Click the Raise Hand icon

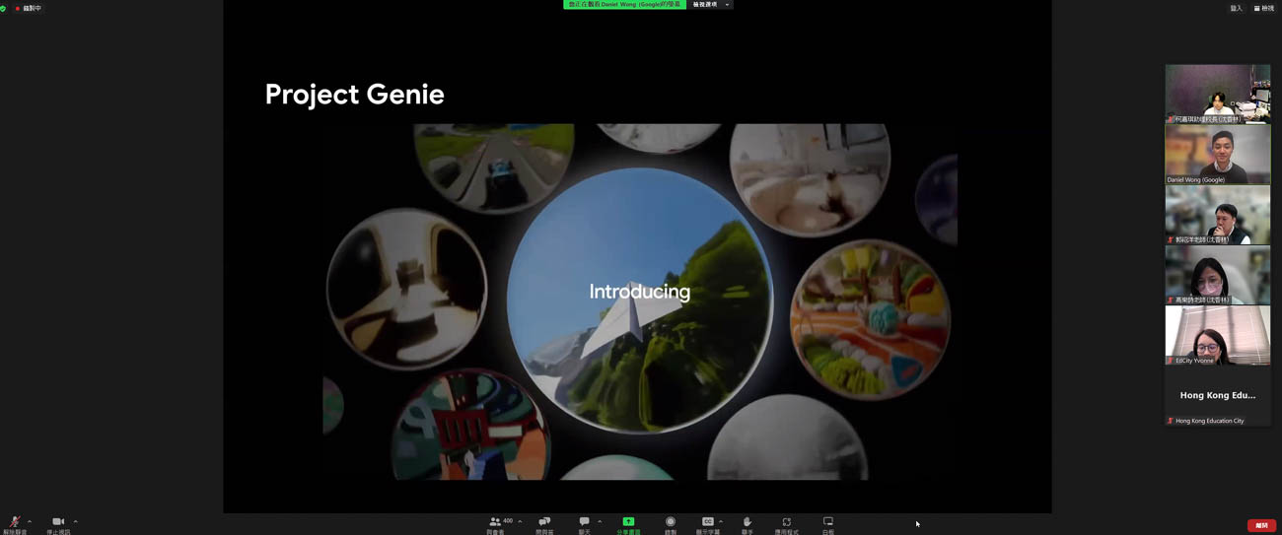coord(747,521)
